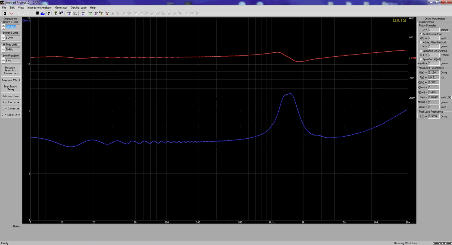Image resolution: width=452 pixels, height=245 pixels.
Task: Click the Low Freq Limit field showing 5 Hz
Action: pyautogui.click(x=13, y=61)
